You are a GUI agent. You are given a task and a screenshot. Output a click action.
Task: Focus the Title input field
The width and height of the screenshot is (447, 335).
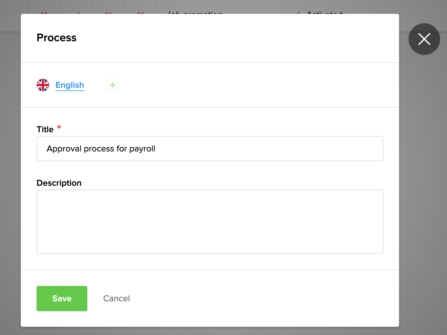point(210,149)
